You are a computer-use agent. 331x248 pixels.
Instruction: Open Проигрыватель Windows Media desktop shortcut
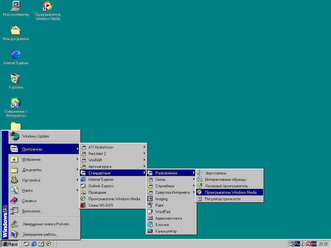(48, 11)
